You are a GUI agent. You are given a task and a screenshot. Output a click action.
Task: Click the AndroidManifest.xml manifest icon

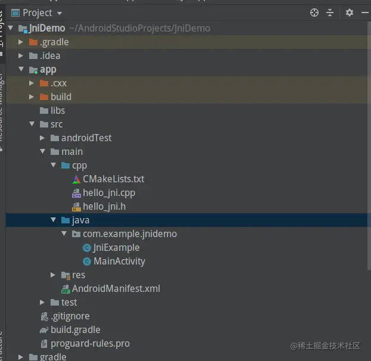pos(66,289)
